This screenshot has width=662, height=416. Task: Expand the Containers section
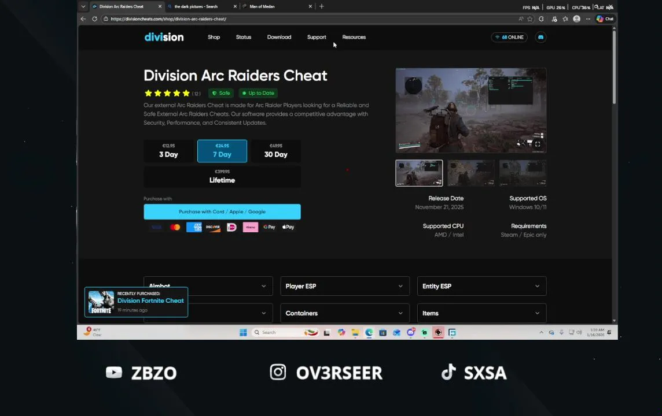(345, 313)
